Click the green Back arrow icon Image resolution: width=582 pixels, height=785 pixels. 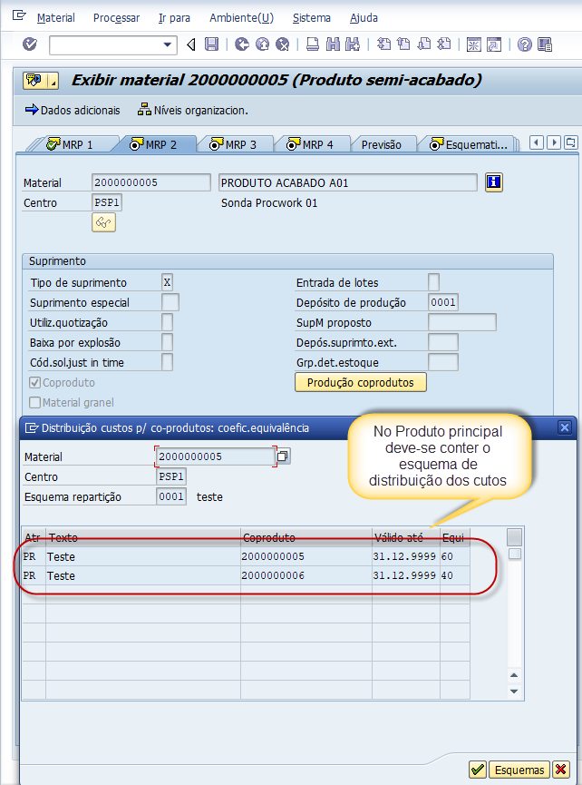point(241,44)
